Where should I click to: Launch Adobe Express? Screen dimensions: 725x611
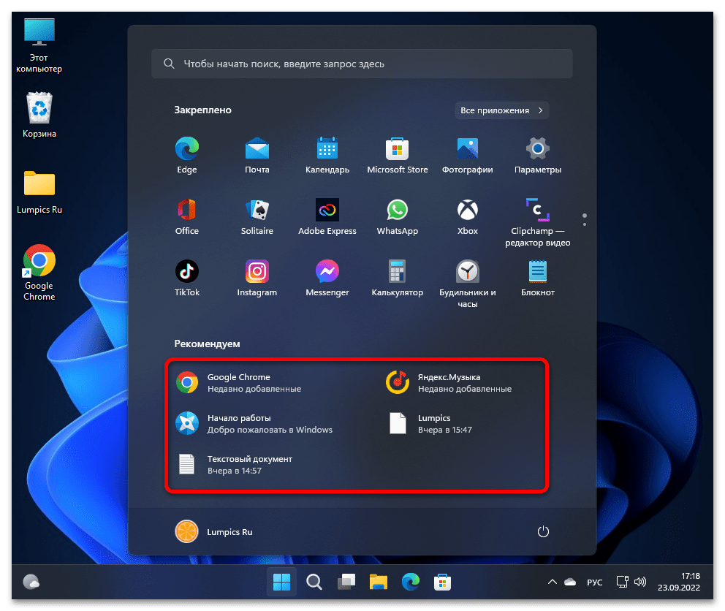pyautogui.click(x=327, y=216)
